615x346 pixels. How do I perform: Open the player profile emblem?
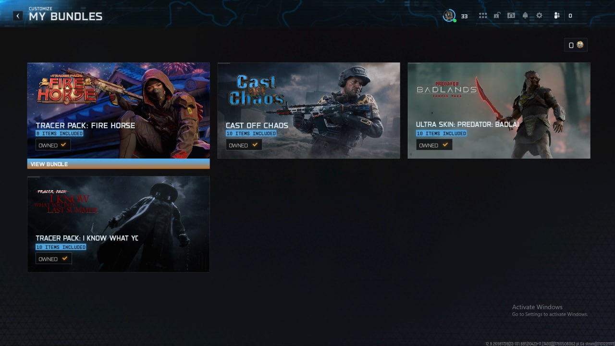(449, 16)
